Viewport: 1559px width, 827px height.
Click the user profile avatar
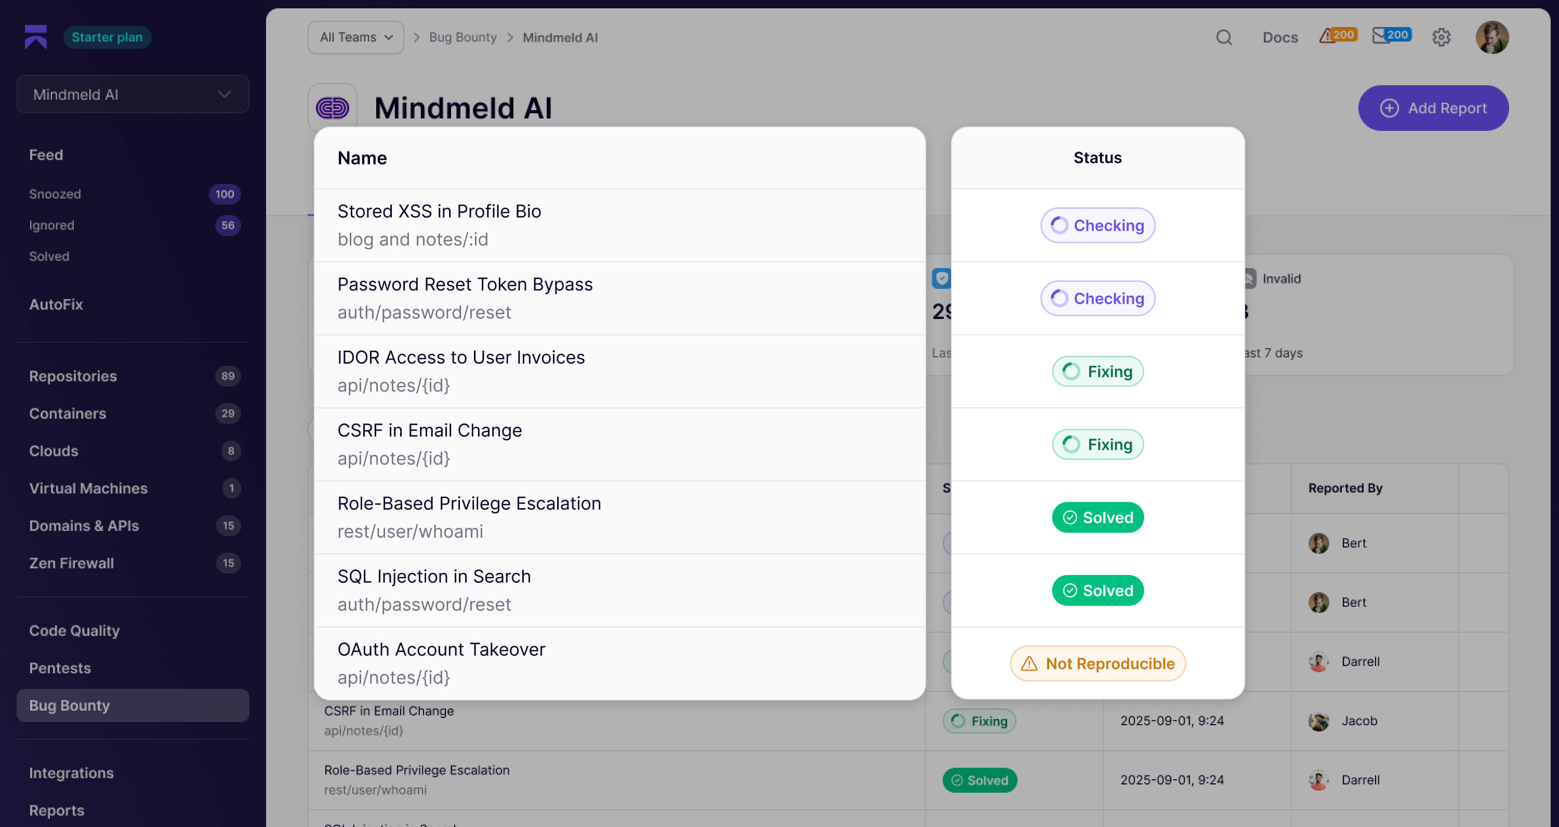pos(1491,37)
